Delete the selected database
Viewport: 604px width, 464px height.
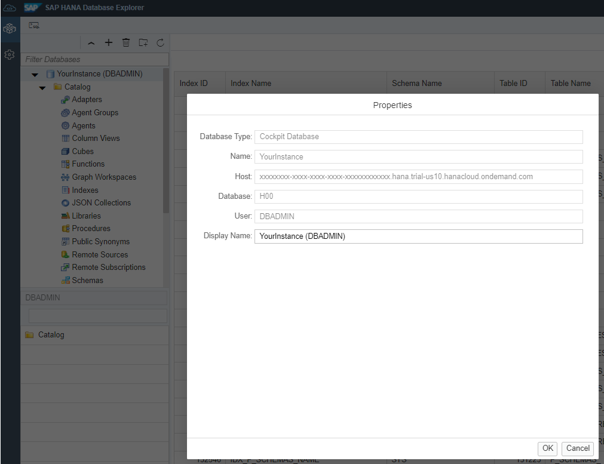coord(125,42)
